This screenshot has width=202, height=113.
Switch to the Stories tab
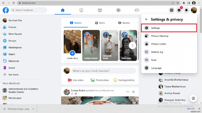tap(76, 23)
